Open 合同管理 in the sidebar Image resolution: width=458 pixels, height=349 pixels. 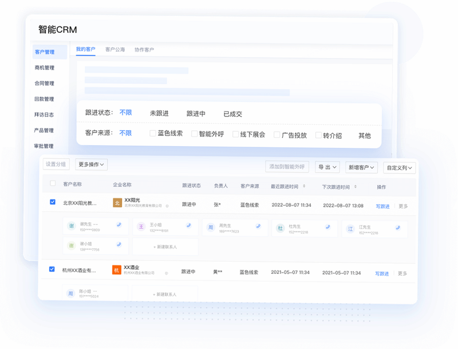[44, 83]
